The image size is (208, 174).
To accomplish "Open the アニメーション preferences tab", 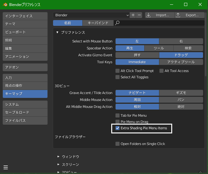I will click(25, 57).
